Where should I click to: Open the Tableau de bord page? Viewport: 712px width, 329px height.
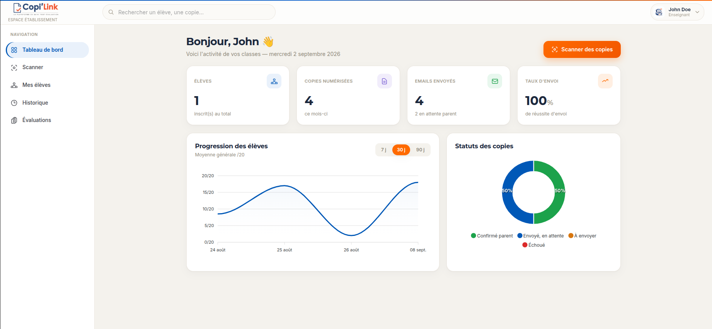click(x=48, y=50)
